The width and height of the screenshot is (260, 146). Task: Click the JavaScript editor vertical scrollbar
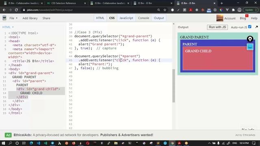point(173,86)
